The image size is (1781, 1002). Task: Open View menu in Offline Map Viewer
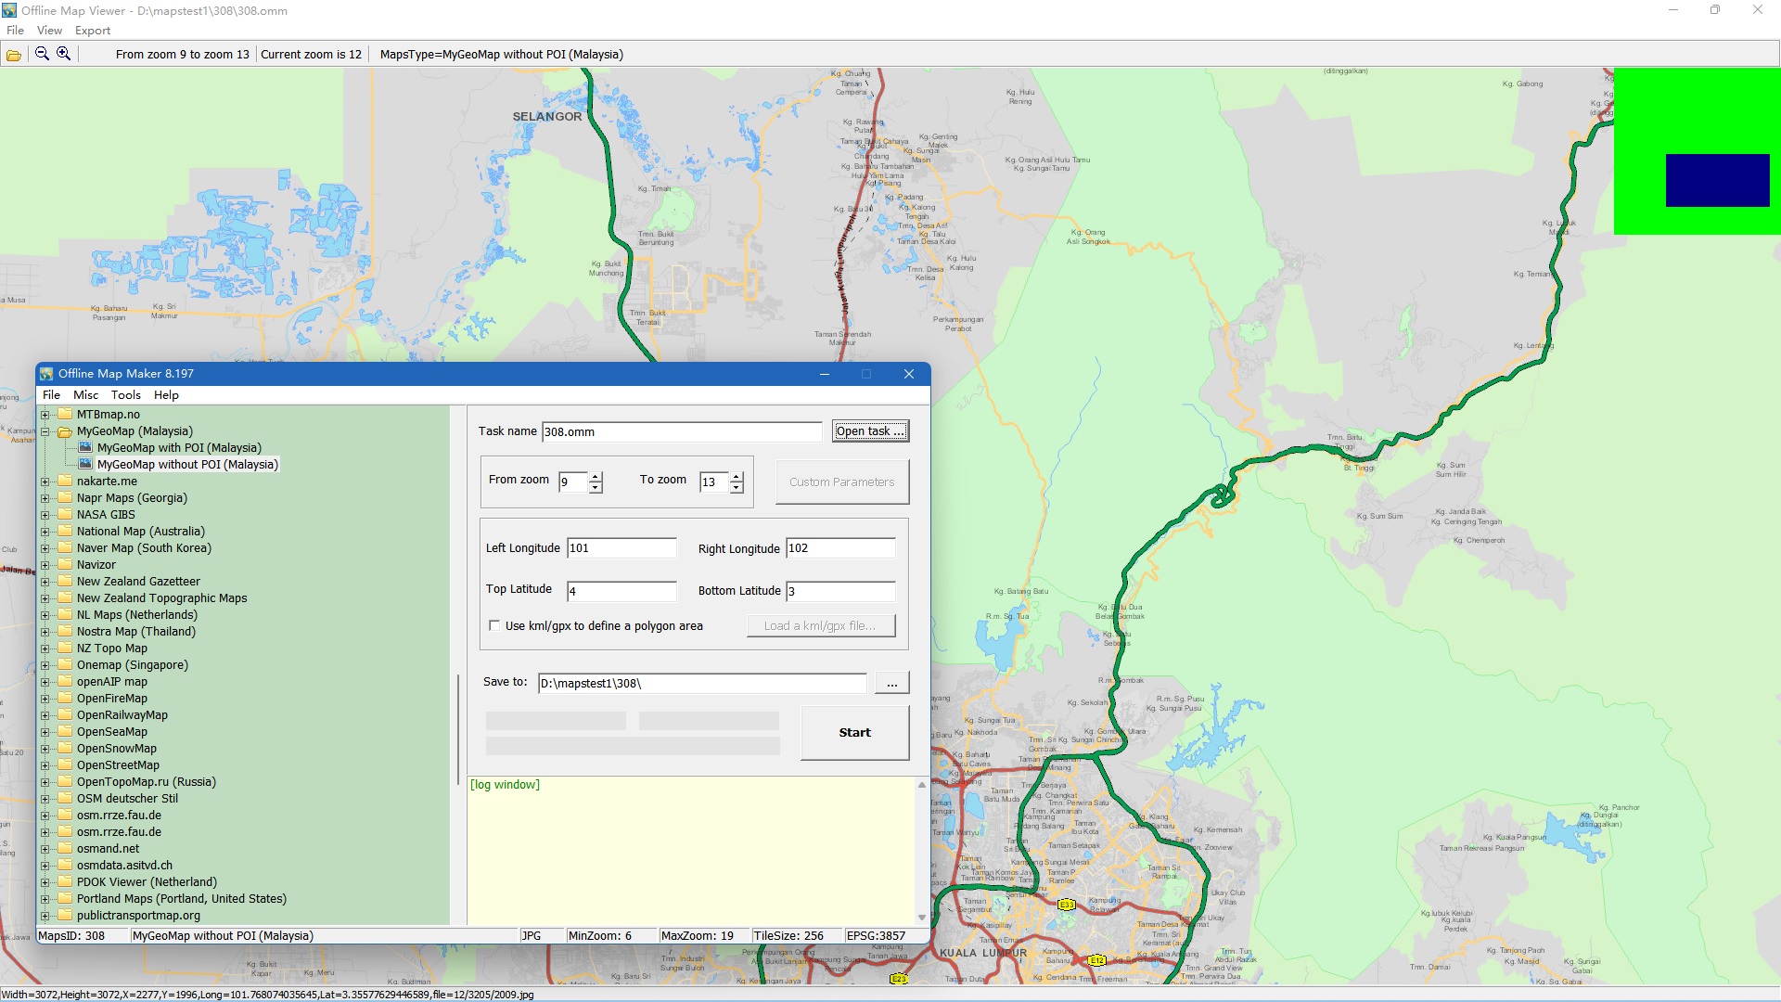tap(49, 31)
